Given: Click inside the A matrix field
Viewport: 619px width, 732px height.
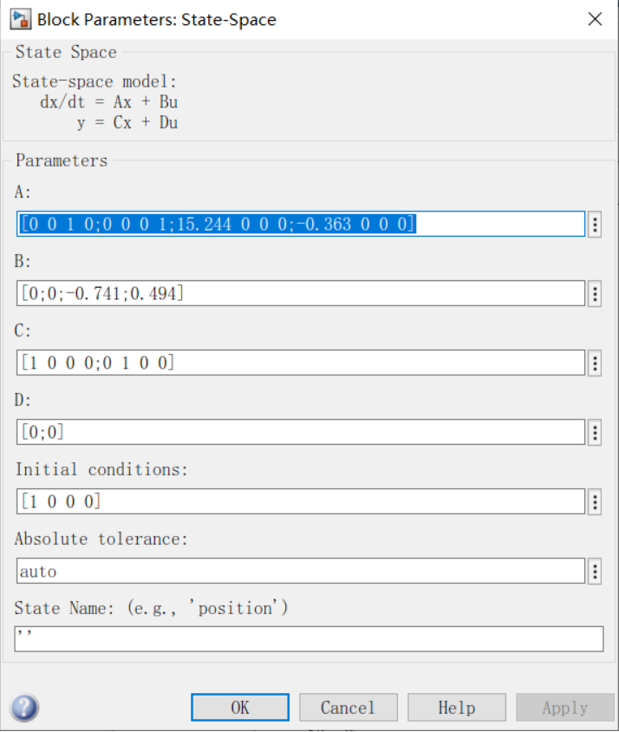Looking at the screenshot, I should point(301,224).
